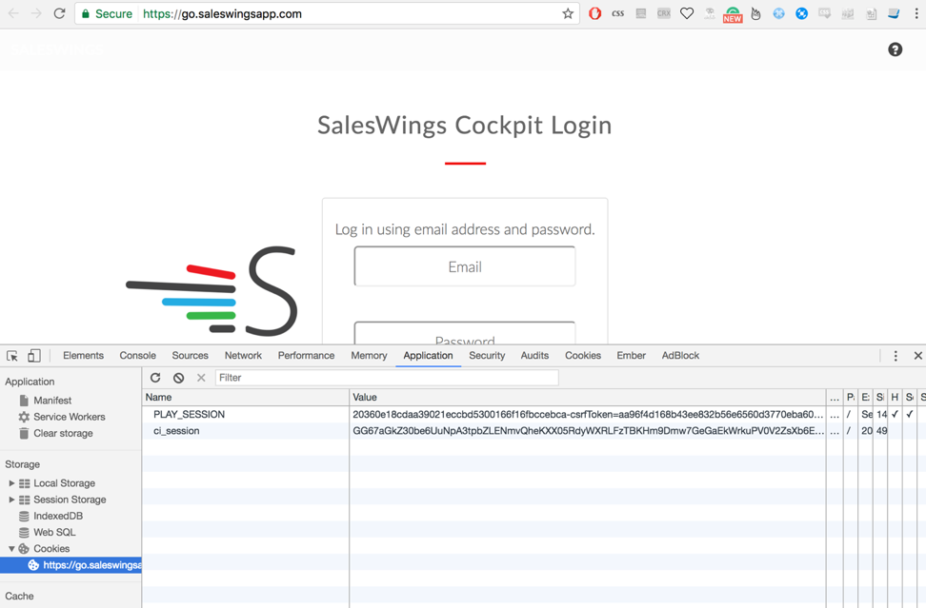Delete selected cookie with the X icon
926x608 pixels.
point(201,378)
